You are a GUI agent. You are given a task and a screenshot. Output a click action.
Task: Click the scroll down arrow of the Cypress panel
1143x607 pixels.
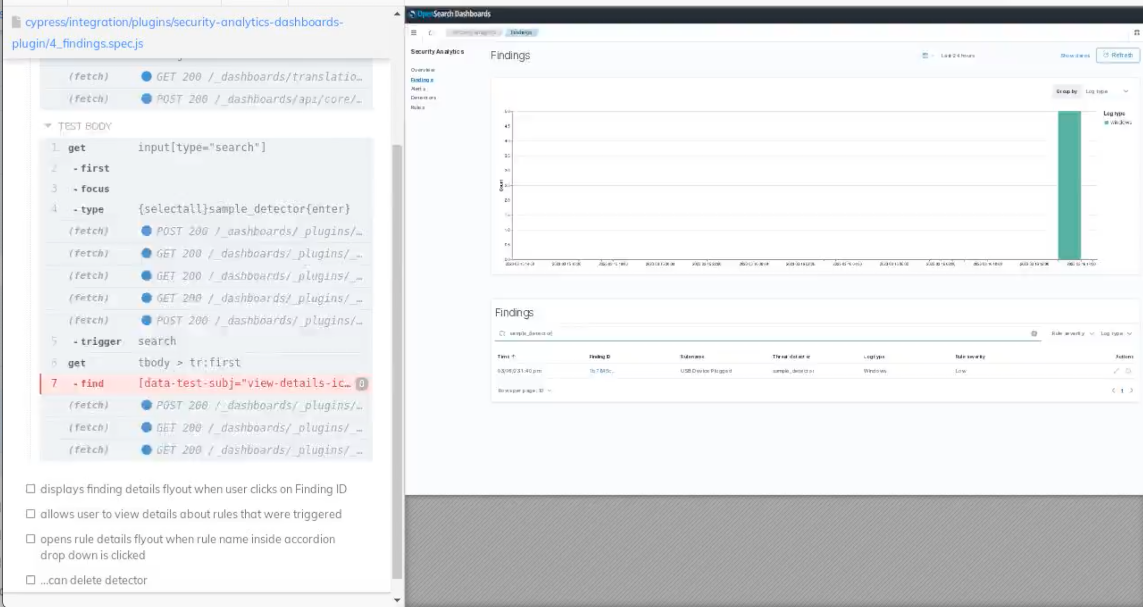point(397,600)
